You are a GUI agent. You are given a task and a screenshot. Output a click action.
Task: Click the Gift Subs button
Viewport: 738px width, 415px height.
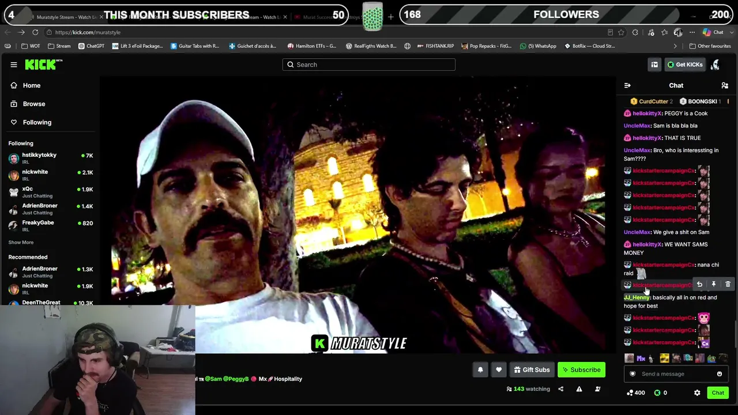[x=532, y=370]
